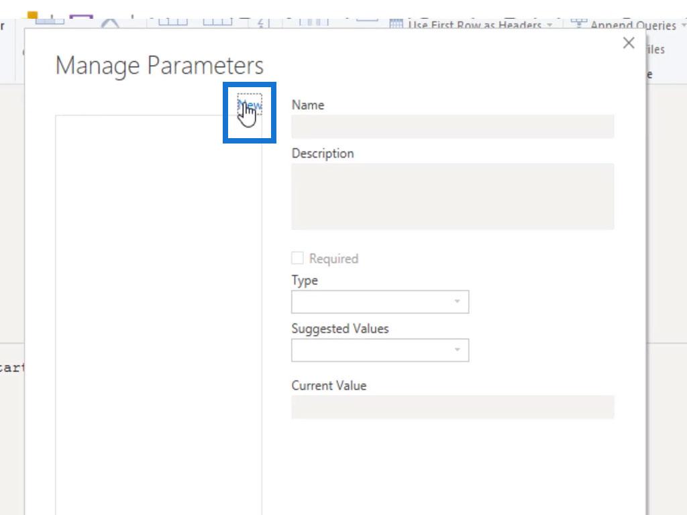Close the Manage Parameters dialog
This screenshot has height=515, width=687.
click(629, 43)
